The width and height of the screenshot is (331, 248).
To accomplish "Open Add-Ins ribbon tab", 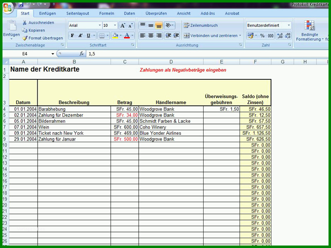I will click(x=208, y=13).
